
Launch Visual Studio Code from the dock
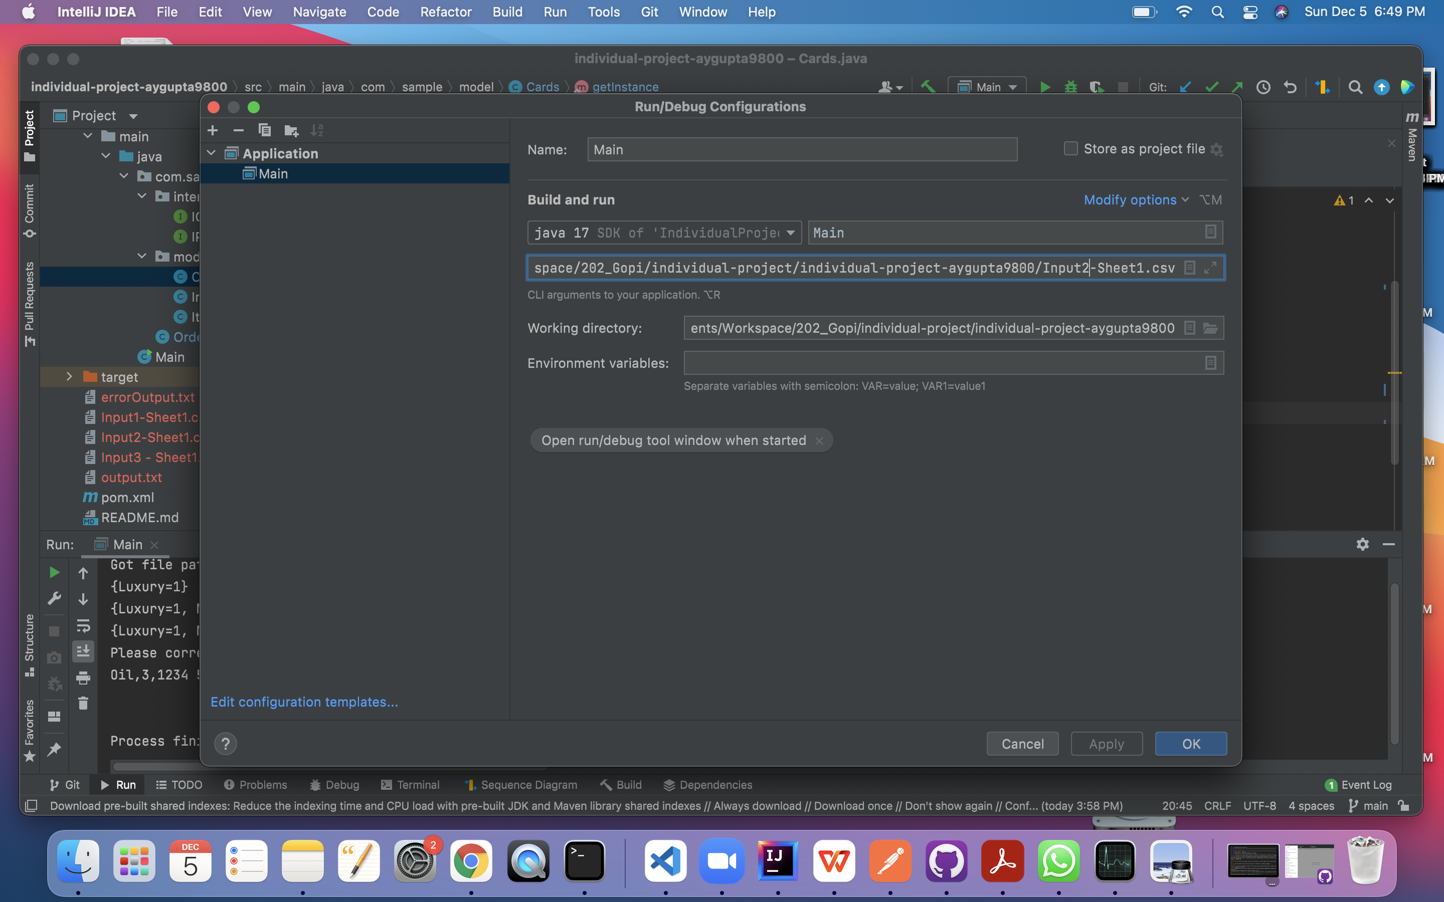tap(665, 861)
